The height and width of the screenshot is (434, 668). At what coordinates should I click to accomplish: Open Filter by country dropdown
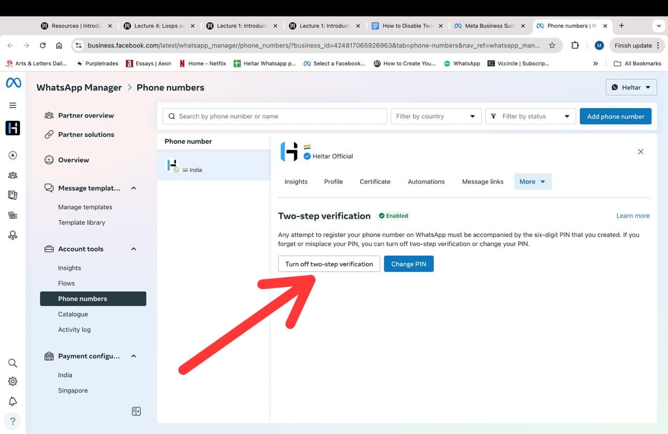(x=436, y=116)
